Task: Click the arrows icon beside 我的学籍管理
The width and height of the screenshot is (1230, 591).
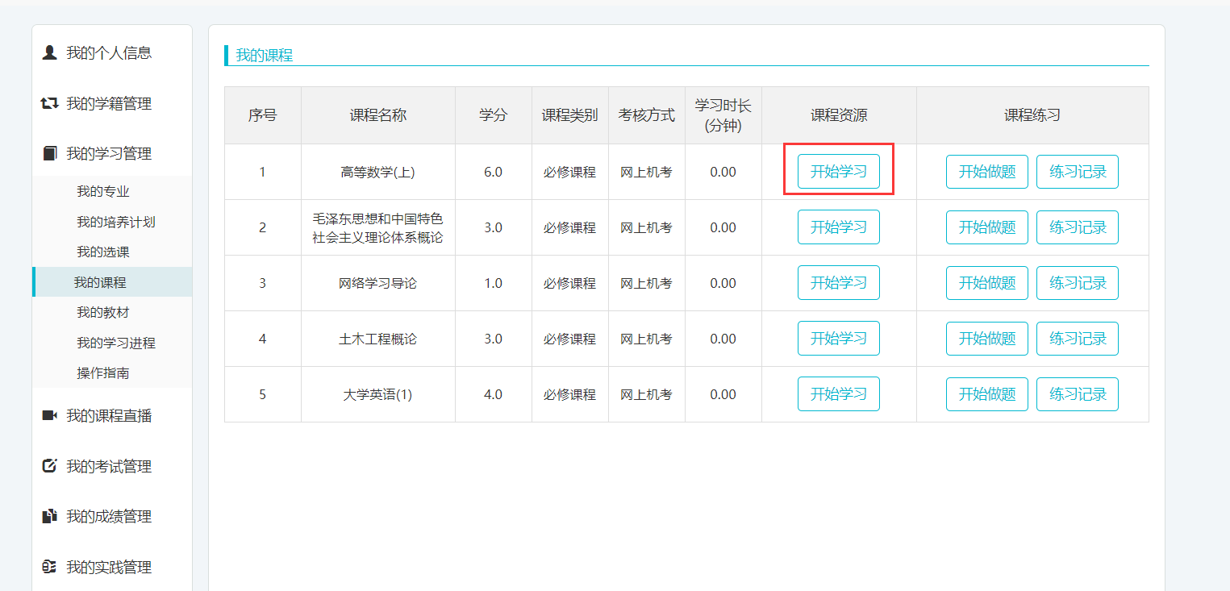Action: click(49, 103)
